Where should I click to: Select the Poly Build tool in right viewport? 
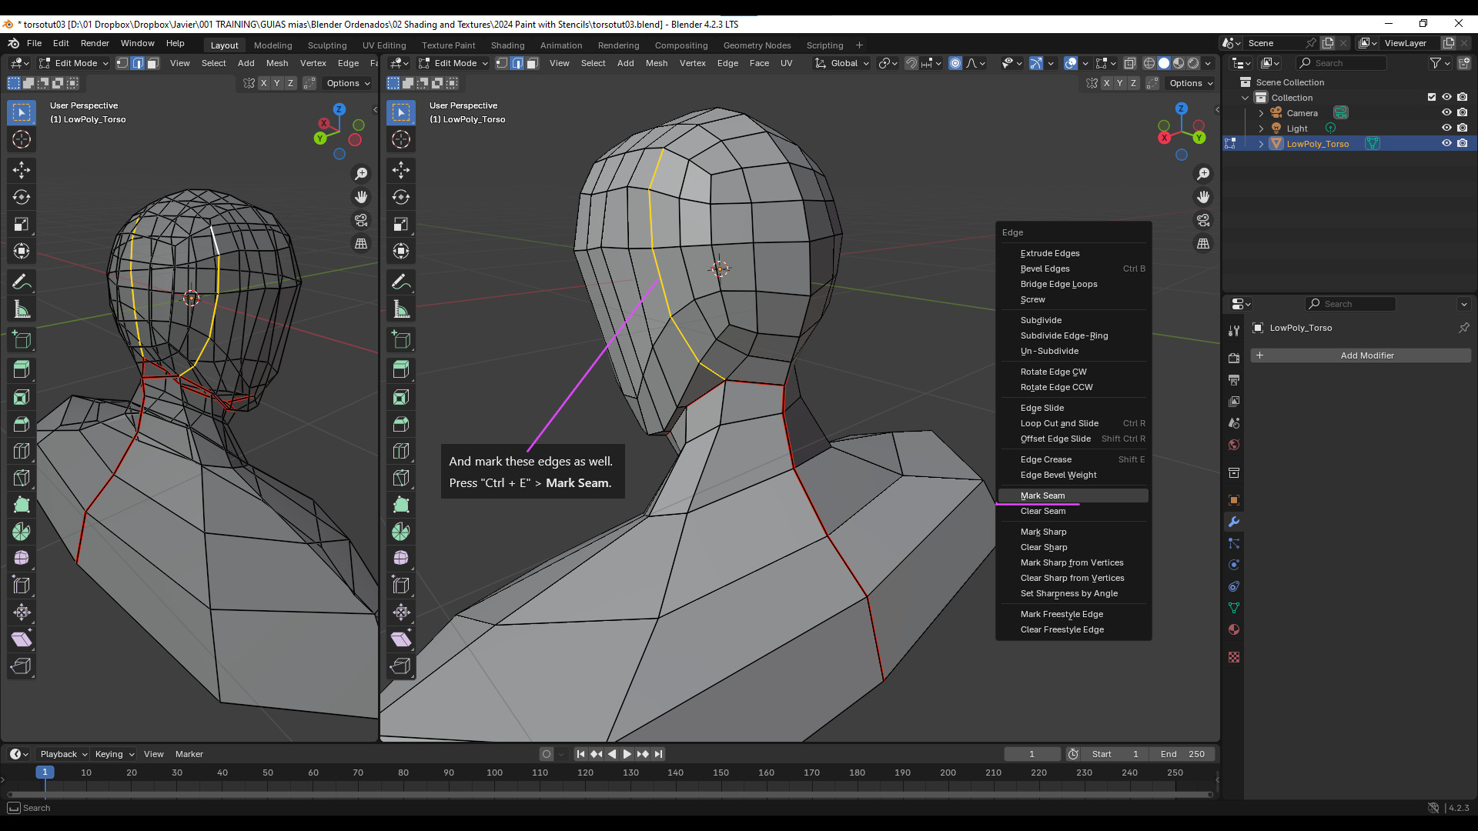[x=401, y=505]
